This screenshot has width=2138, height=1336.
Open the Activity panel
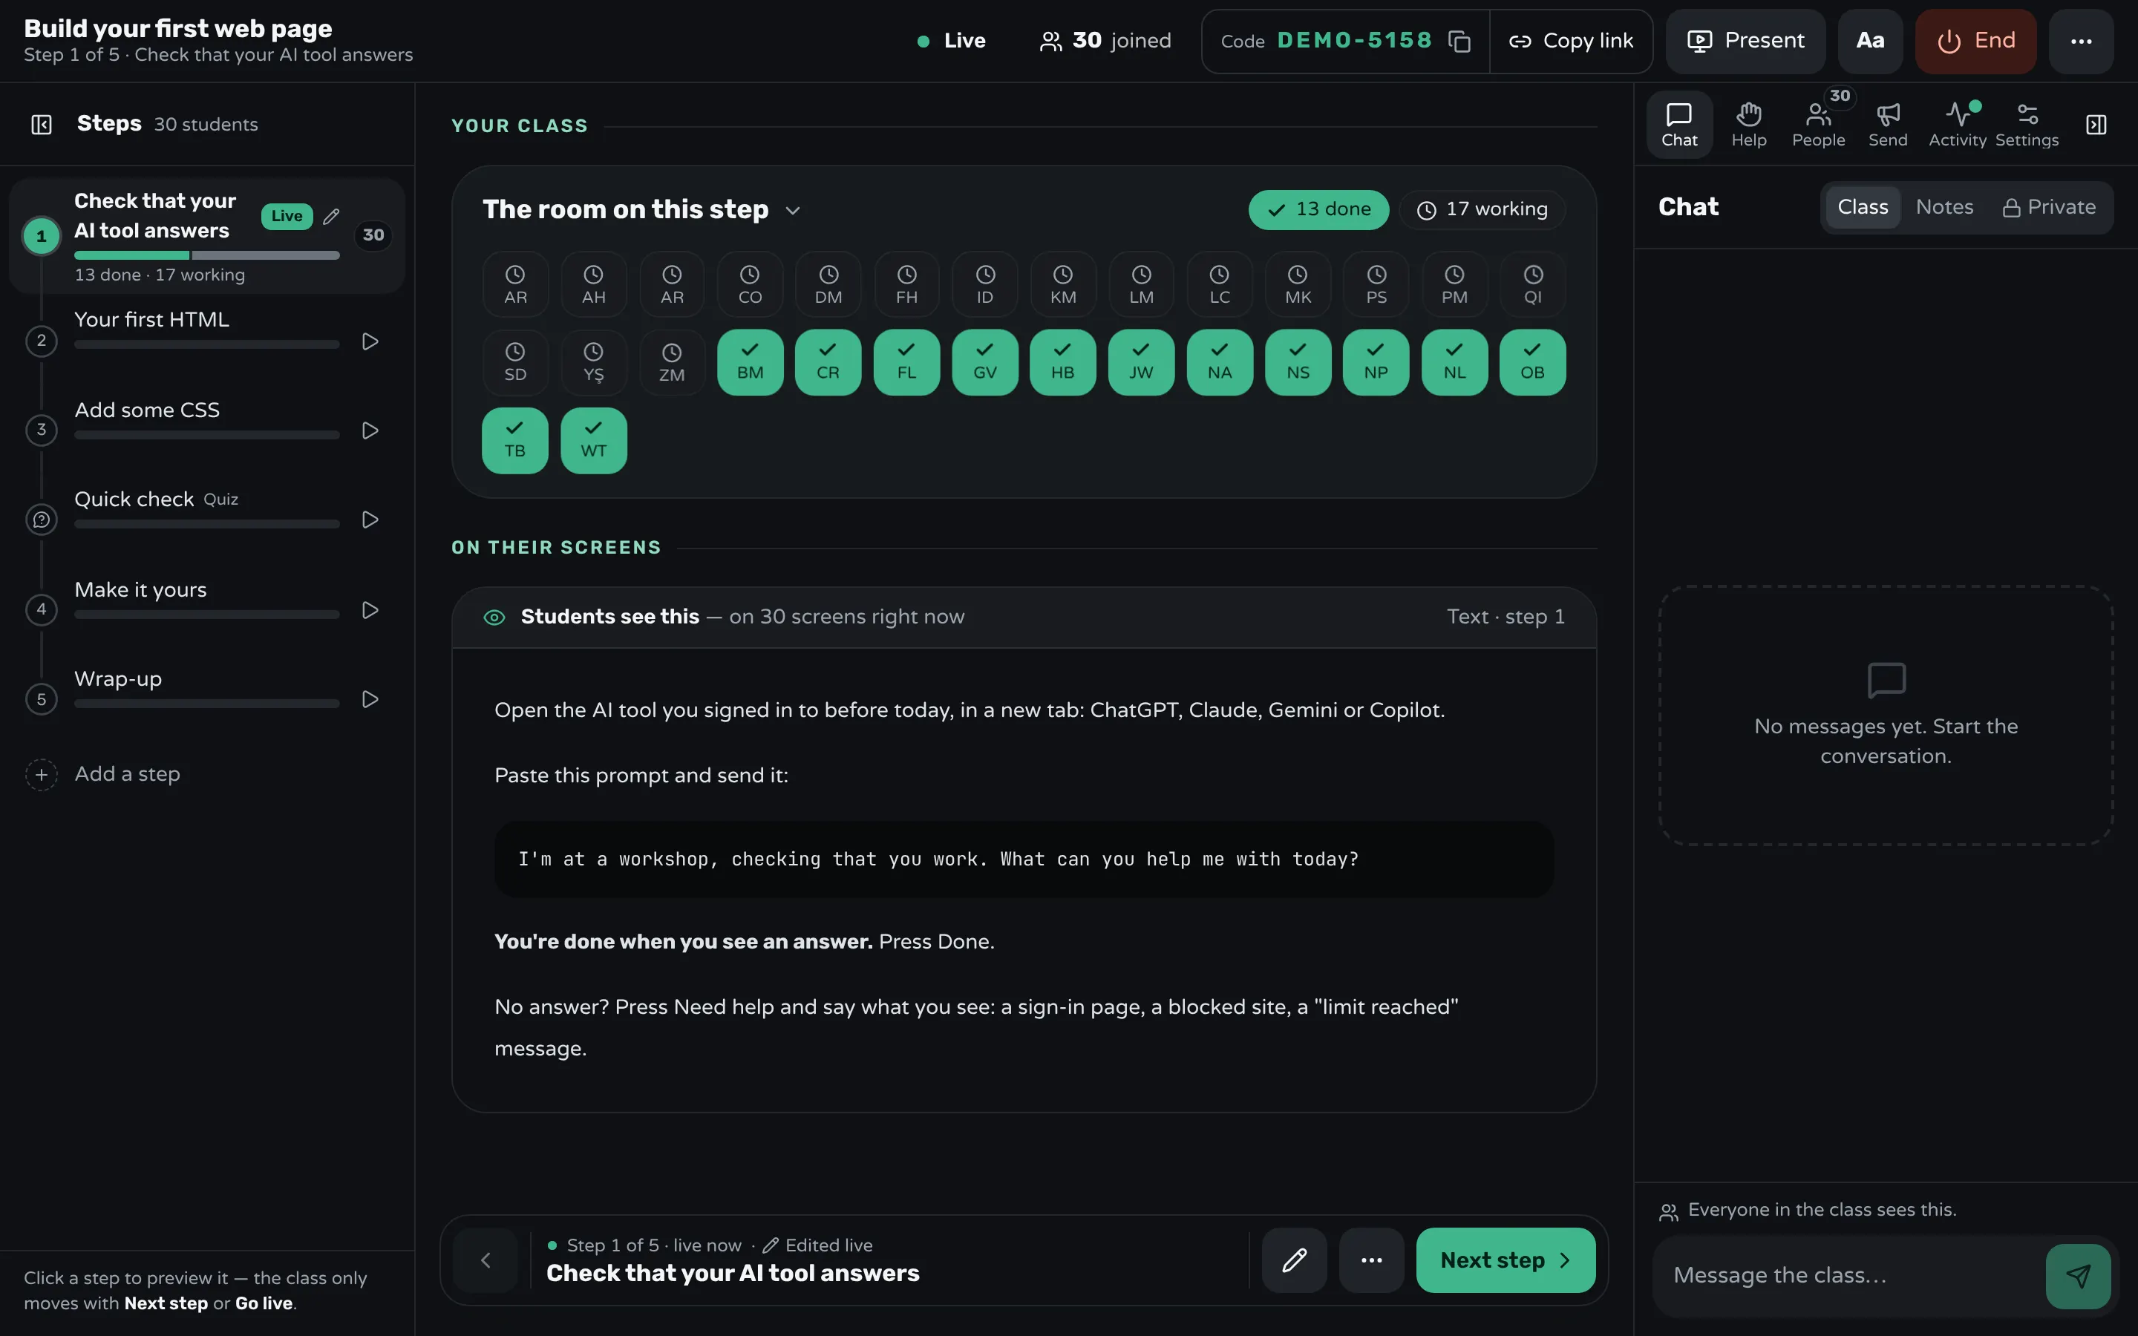[1957, 125]
